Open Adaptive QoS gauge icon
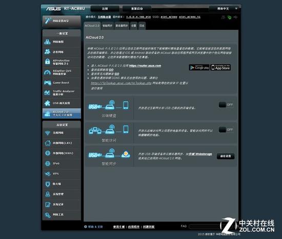Image resolution: width=282 pixels, height=239 pixels. [48, 72]
